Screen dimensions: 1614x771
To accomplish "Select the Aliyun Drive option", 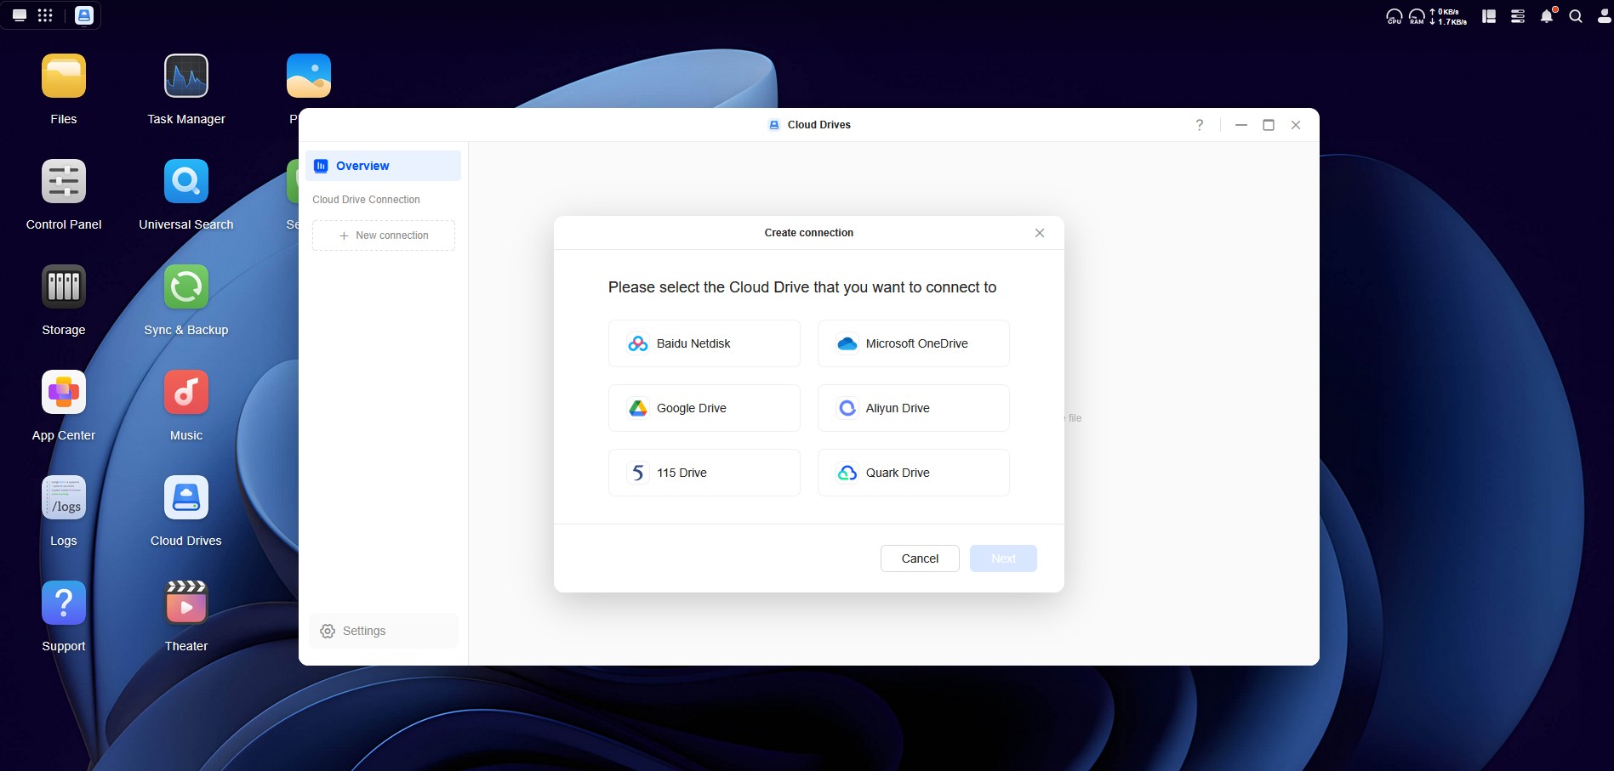I will [913, 408].
